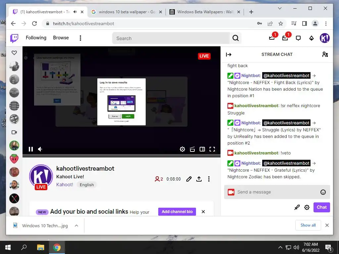Click the Send a message field

coord(277,192)
